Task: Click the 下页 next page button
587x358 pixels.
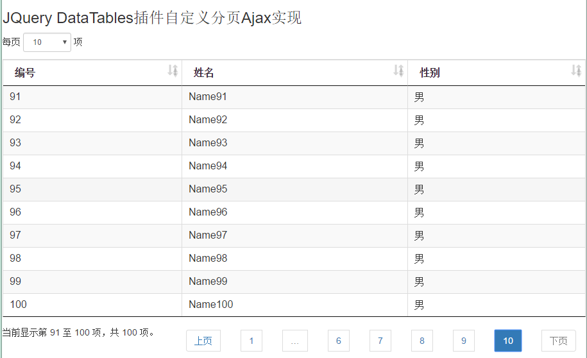Action: point(558,341)
